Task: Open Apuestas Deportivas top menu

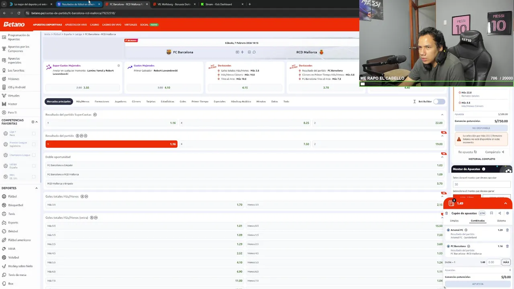Action: tap(47, 24)
